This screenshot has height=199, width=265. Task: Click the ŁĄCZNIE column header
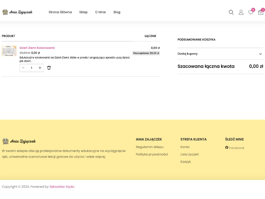click(x=150, y=36)
